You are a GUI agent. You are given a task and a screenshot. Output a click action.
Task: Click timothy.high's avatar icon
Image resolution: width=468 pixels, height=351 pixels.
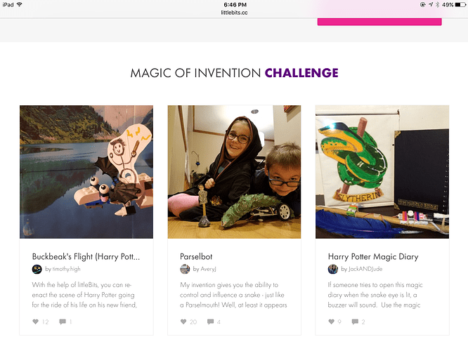click(x=37, y=269)
